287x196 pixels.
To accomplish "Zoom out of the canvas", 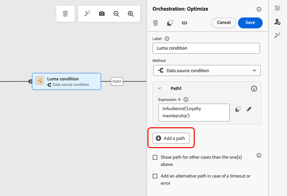I will 116,14.
